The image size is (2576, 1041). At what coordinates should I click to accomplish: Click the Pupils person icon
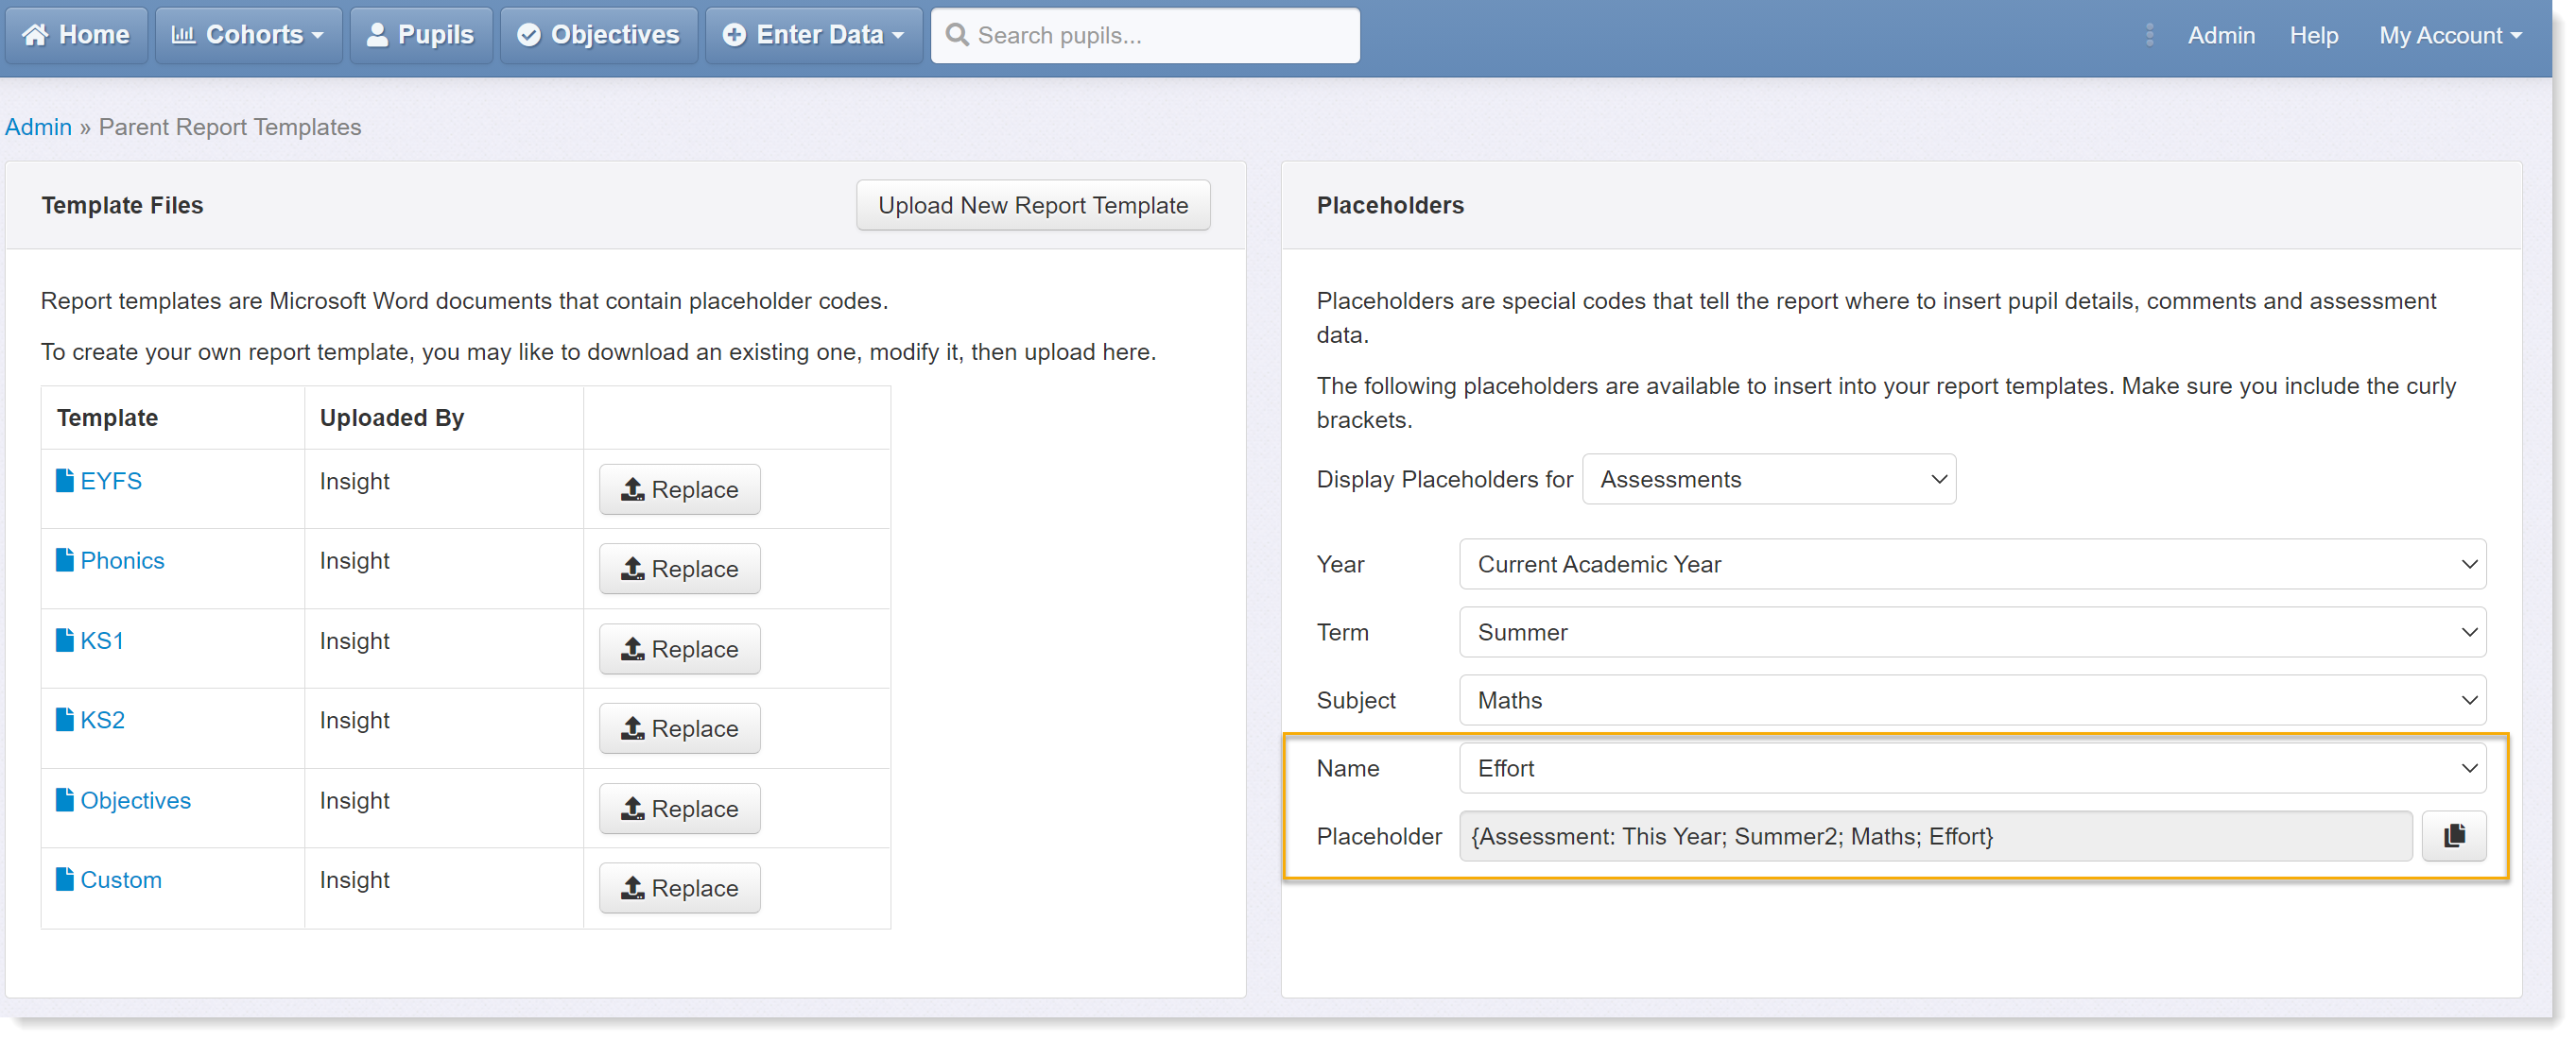pos(377,35)
